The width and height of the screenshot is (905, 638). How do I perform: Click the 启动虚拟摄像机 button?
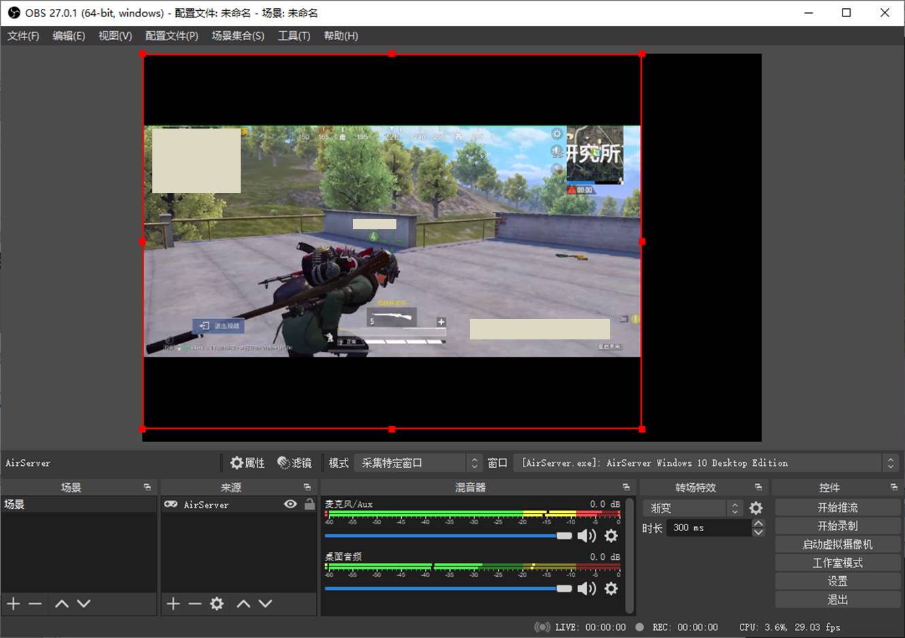tap(838, 545)
